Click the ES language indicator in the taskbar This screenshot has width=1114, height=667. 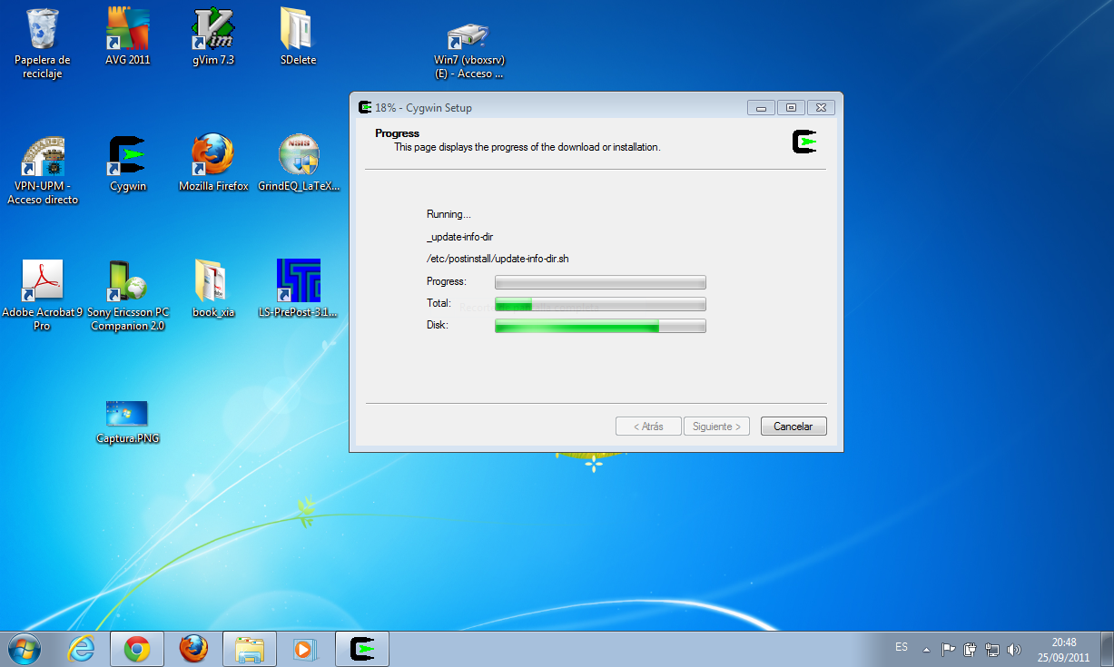click(902, 647)
